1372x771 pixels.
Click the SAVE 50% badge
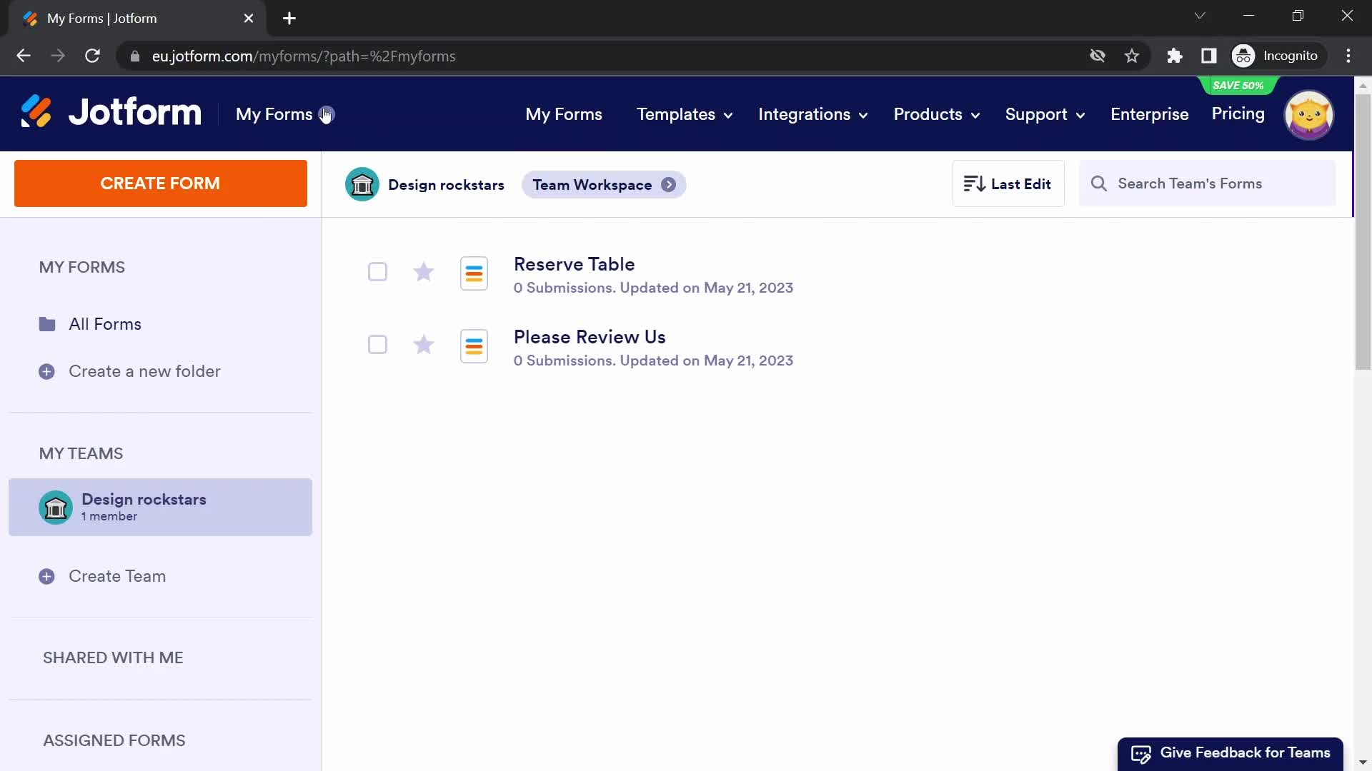(x=1238, y=86)
